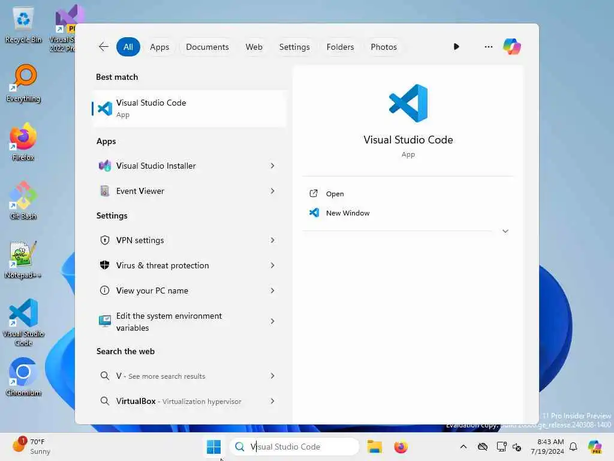Viewport: 614px width, 461px height.
Task: Expand Visual Studio Installer result chevron
Action: [273, 166]
